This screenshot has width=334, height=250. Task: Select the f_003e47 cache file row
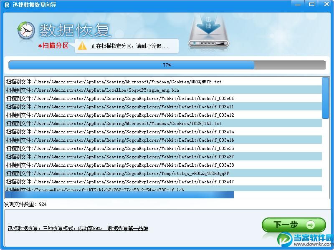[x=163, y=182]
